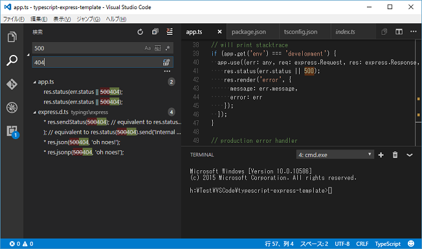The height and width of the screenshot is (249, 422).
Task: Click the VS Code logo in title bar
Action: click(x=7, y=7)
